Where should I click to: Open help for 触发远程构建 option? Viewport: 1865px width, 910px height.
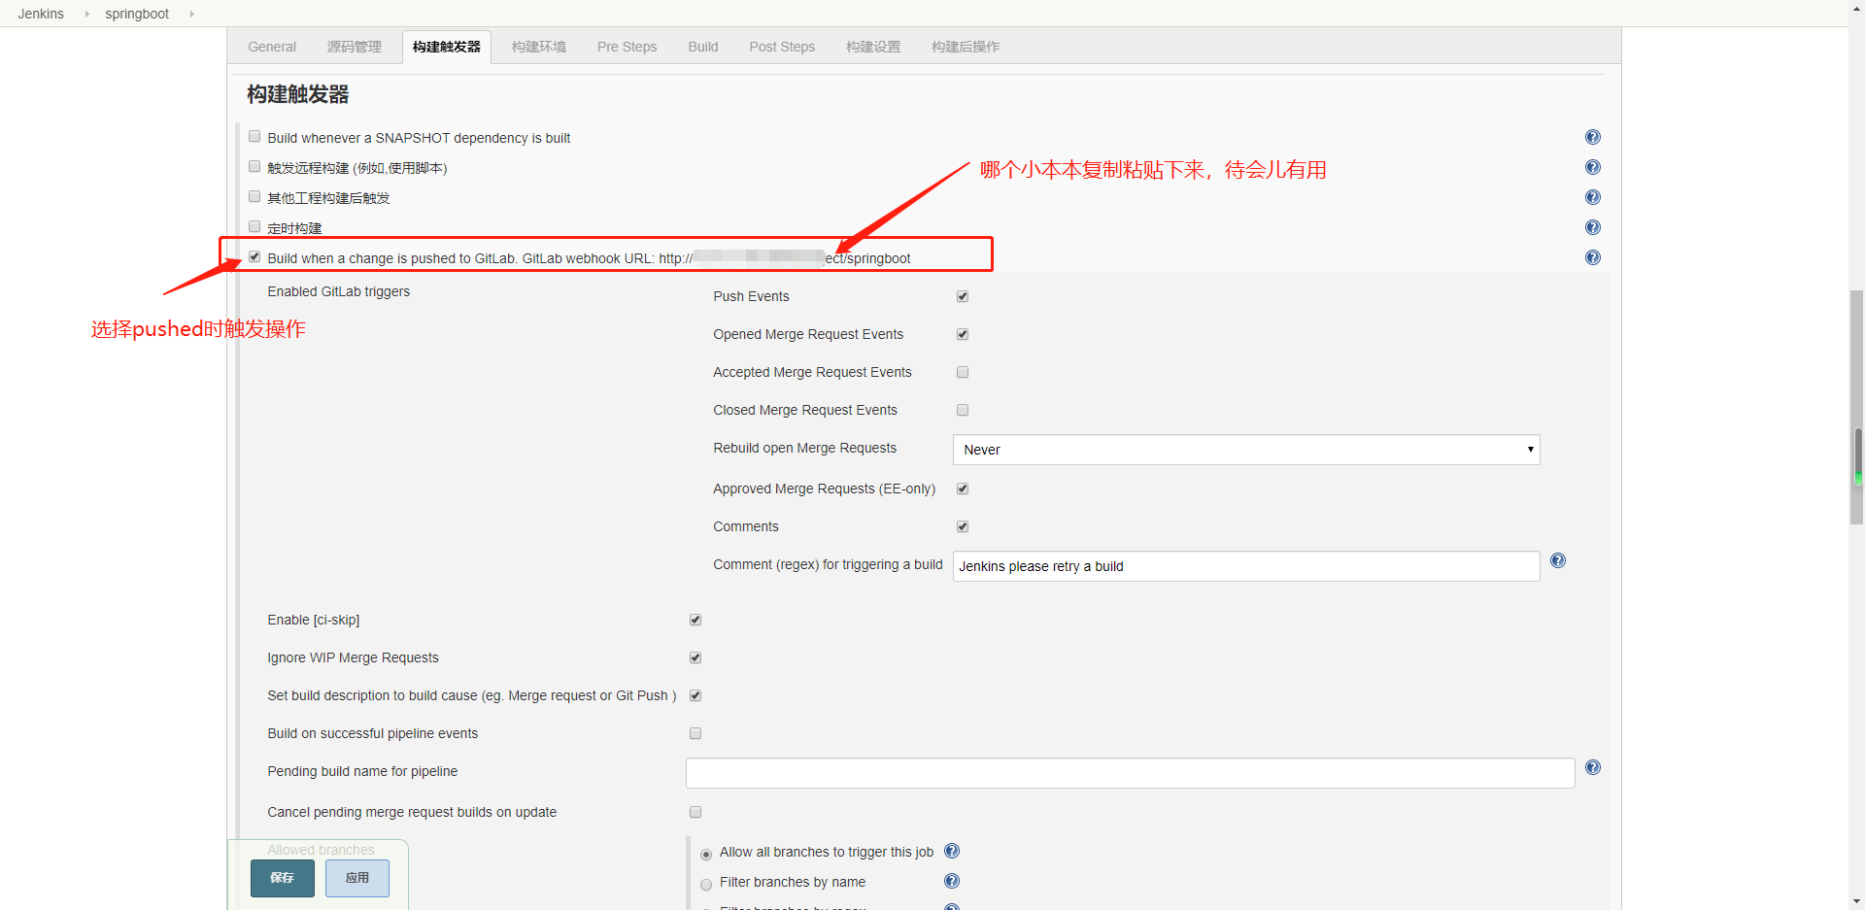pos(1593,167)
